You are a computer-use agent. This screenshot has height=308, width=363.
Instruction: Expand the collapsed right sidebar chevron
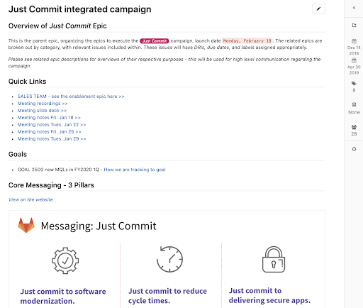tap(354, 8)
